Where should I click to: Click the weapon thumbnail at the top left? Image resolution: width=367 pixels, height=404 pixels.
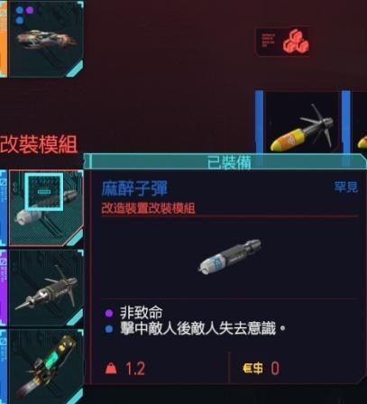click(x=46, y=39)
